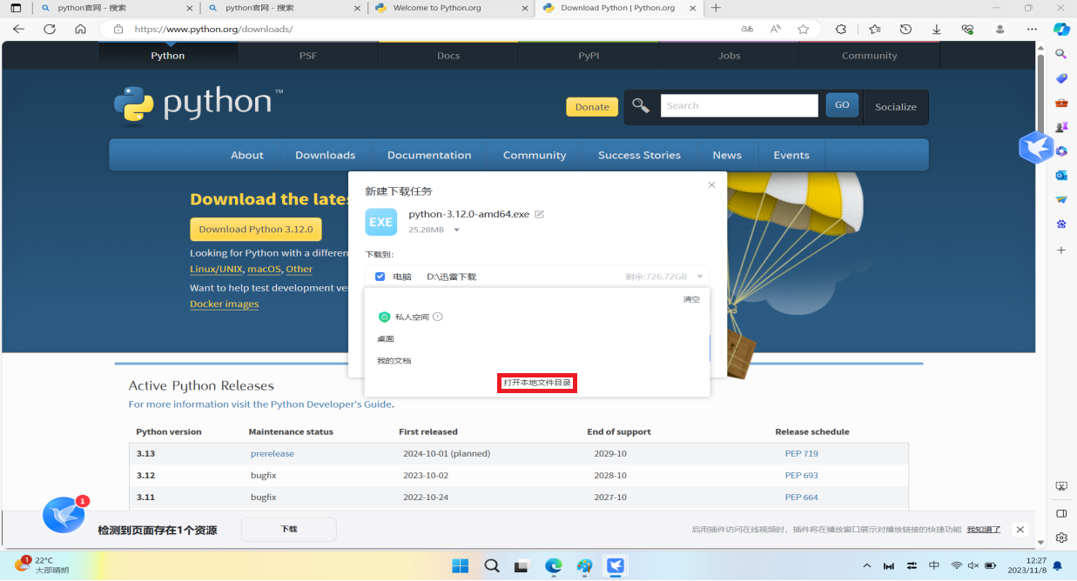Screen dimensions: 1077x581
Task: Open the Docker images link
Action: (x=224, y=304)
